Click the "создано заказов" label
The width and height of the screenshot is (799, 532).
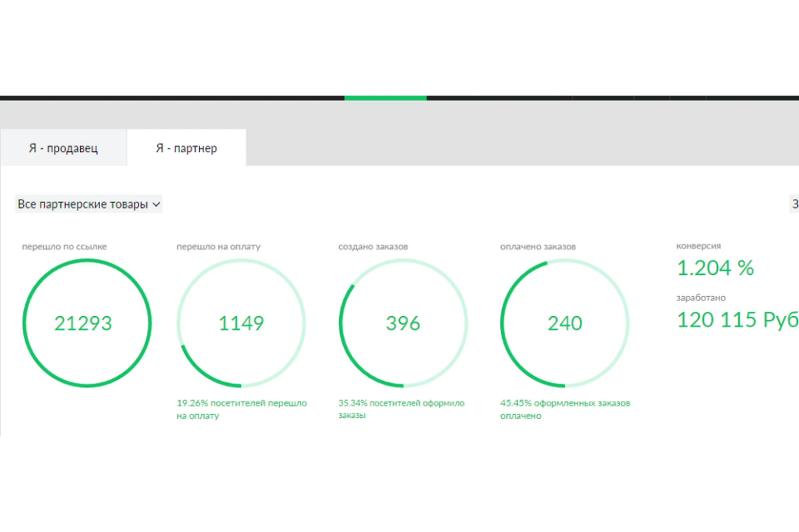tap(373, 246)
